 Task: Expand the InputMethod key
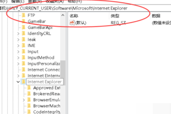18,58
